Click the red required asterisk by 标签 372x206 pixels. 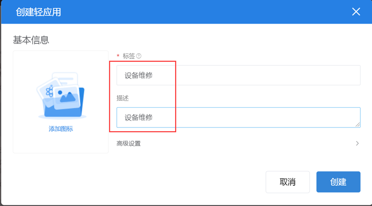click(118, 56)
